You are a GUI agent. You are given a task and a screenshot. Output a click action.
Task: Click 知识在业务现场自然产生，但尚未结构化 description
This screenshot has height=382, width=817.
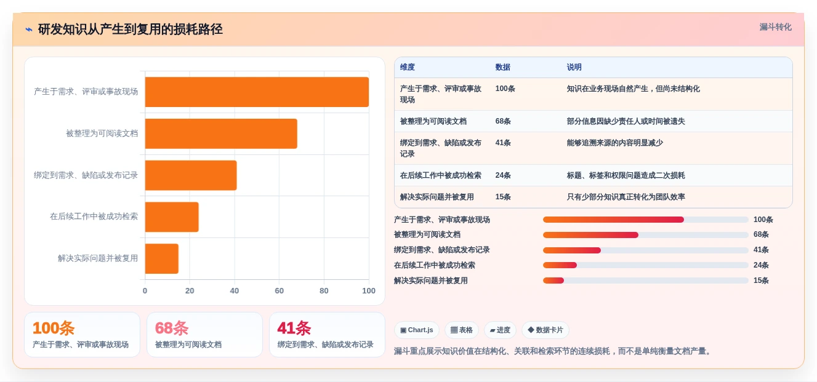(x=634, y=89)
